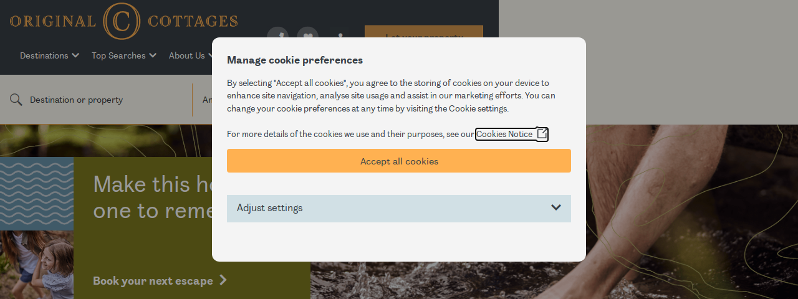Focus the Destination or property search field
The width and height of the screenshot is (798, 299).
pyautogui.click(x=100, y=100)
